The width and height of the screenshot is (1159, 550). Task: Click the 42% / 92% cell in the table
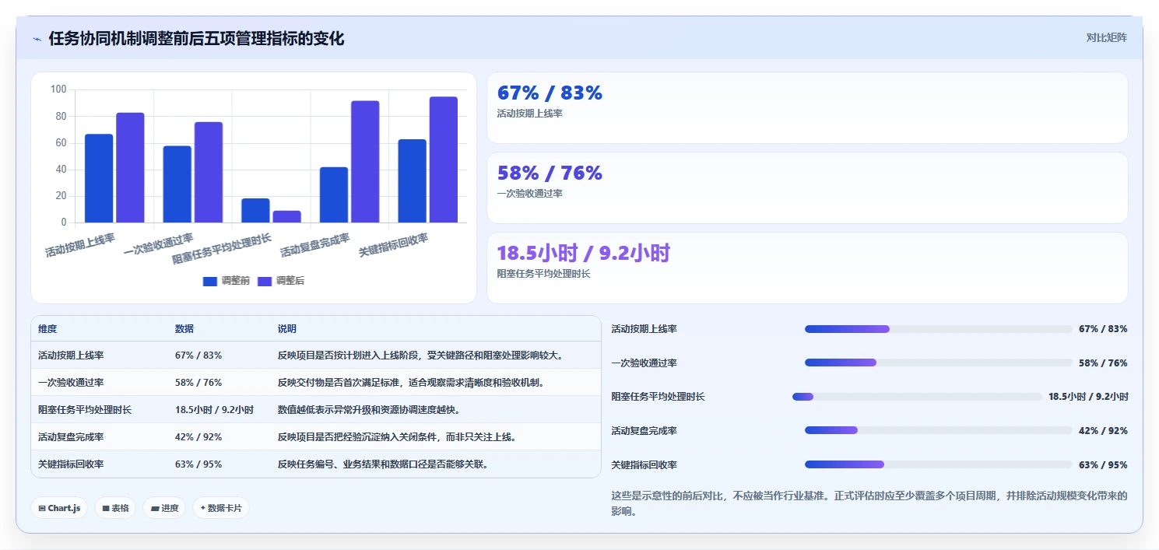[x=198, y=437]
